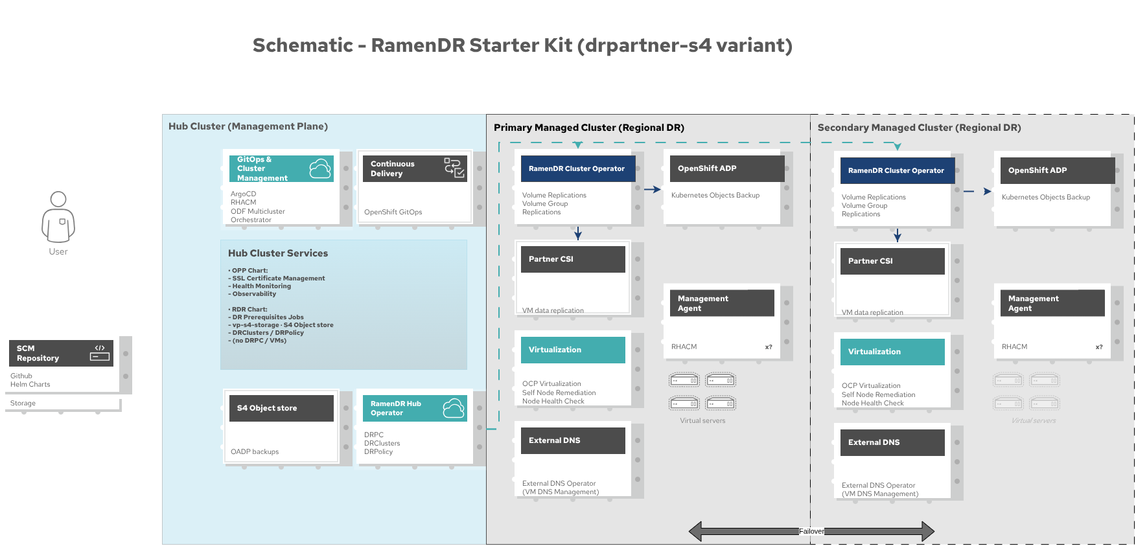Click bottom-left virtual server icon in Primary cluster
1136x546 pixels.
click(x=684, y=404)
